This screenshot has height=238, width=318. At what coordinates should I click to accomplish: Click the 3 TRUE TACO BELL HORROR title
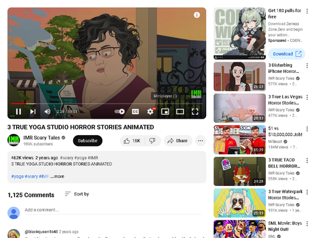(x=284, y=163)
